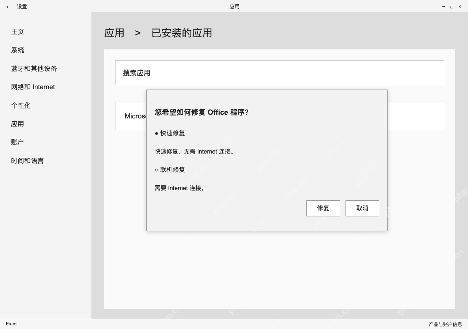Select the 快速修复 radio option

[x=170, y=133]
